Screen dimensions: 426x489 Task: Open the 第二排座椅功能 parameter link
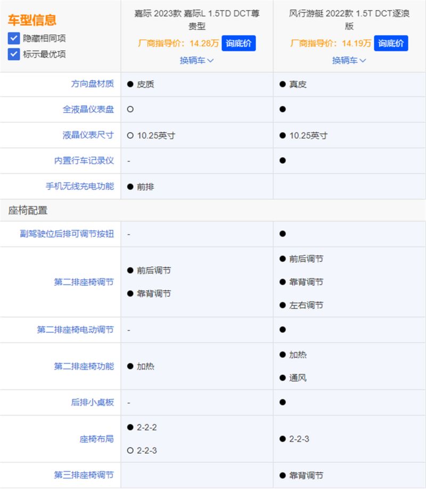point(84,366)
